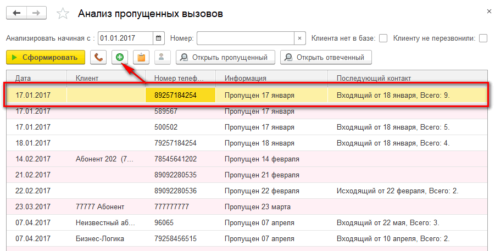Click the orange clipboard icon button
This screenshot has width=495, height=251.
(x=141, y=57)
